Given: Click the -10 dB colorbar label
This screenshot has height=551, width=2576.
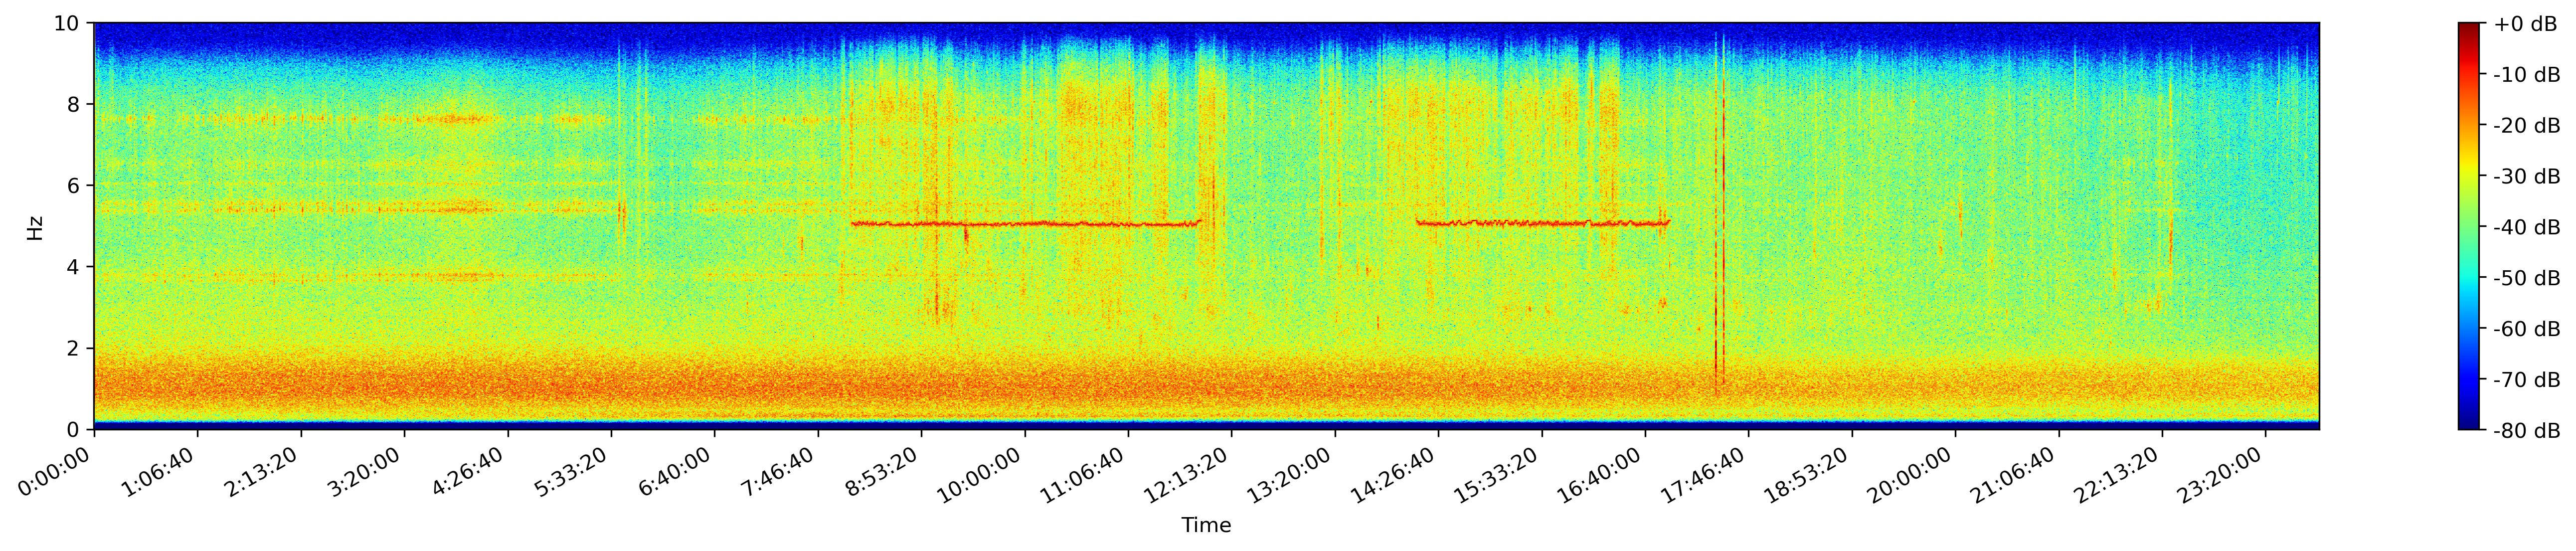Looking at the screenshot, I should (x=2526, y=75).
